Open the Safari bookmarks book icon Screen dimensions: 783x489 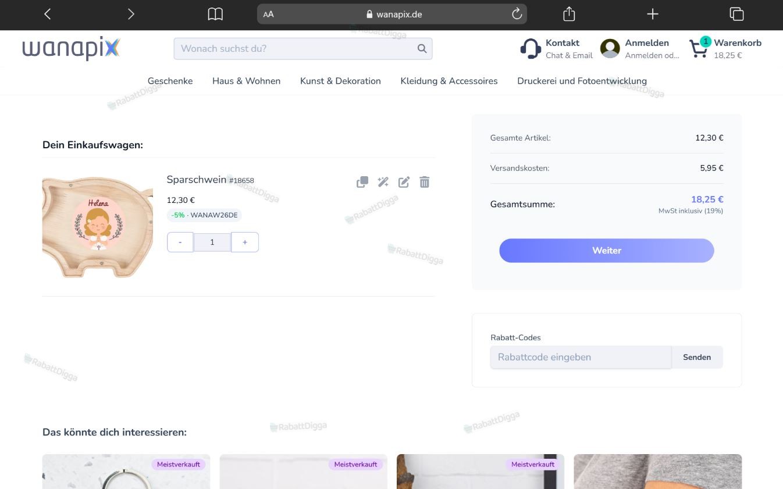click(x=215, y=14)
